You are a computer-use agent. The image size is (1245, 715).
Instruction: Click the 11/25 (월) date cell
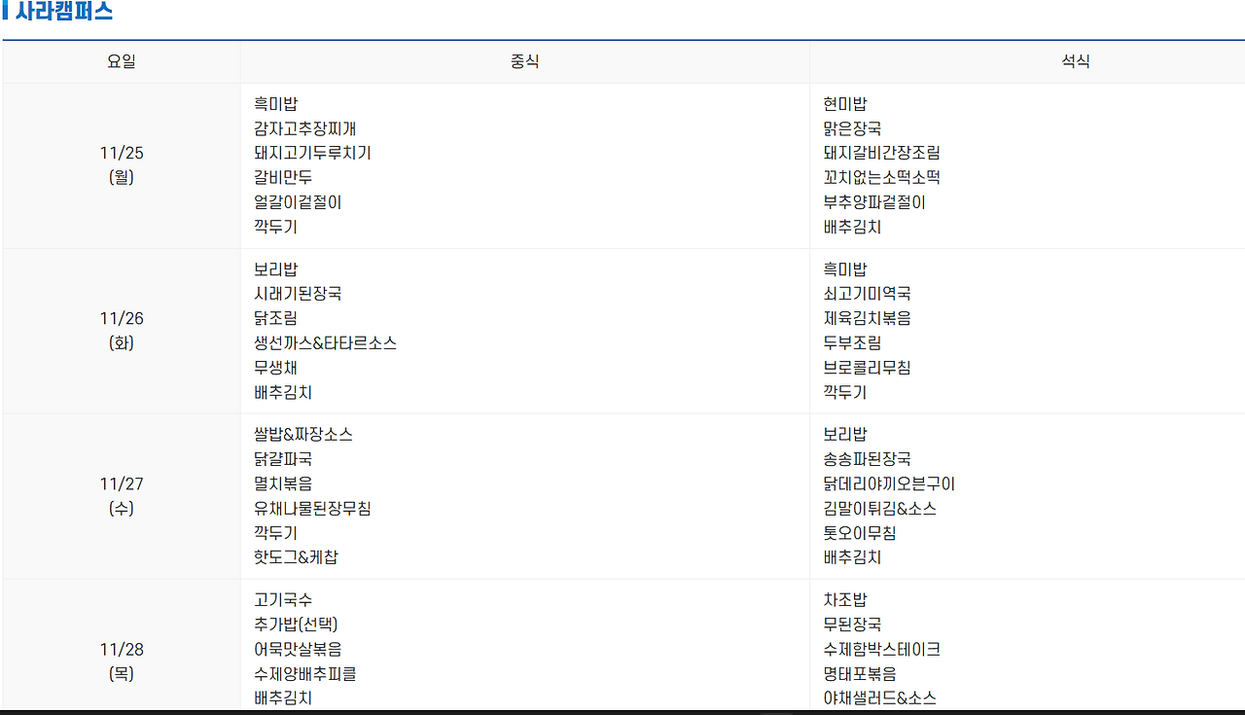click(x=122, y=164)
